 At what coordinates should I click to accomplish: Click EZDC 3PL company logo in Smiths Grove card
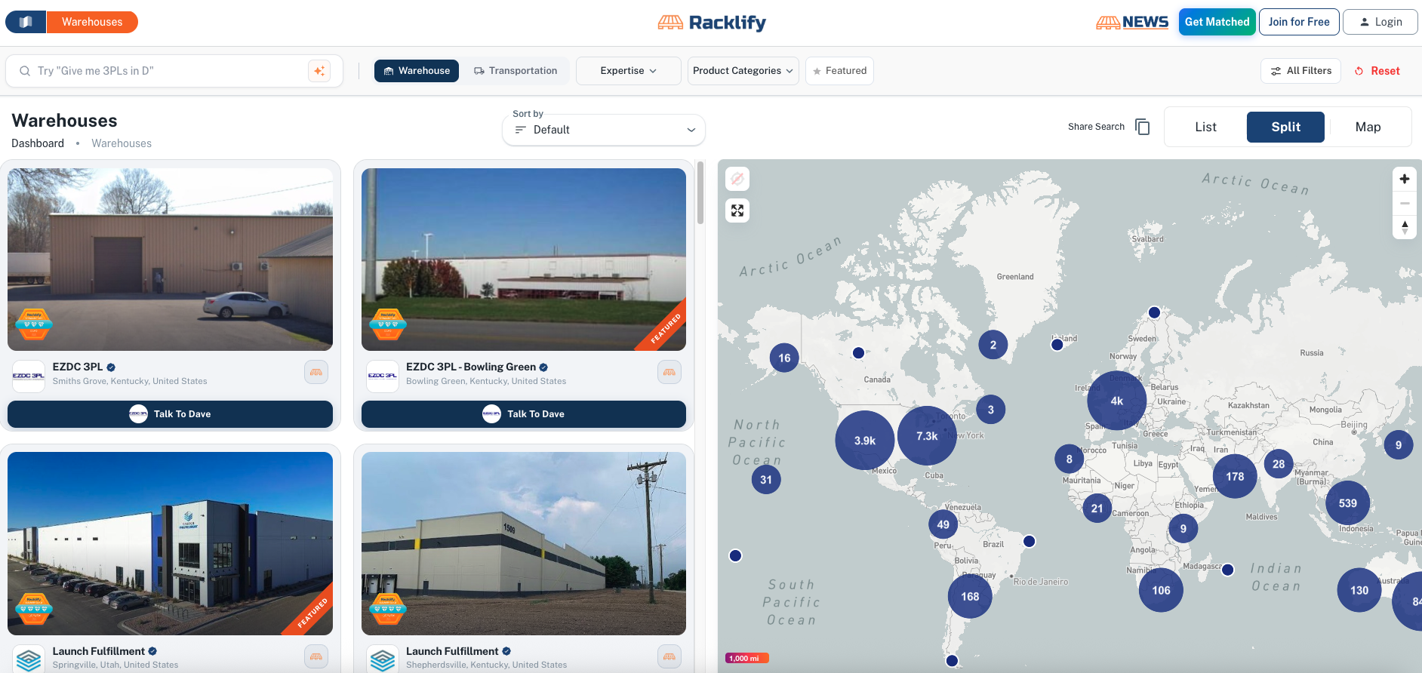pos(29,375)
